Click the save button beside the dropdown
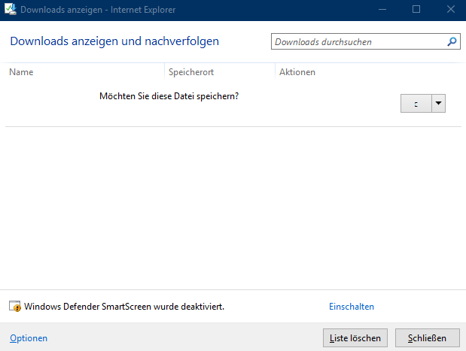This screenshot has width=466, height=351. pyautogui.click(x=416, y=103)
